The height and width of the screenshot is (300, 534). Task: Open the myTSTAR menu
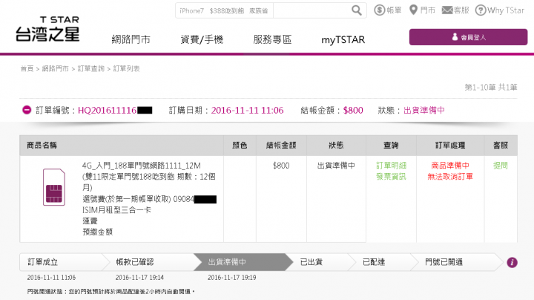coord(342,39)
